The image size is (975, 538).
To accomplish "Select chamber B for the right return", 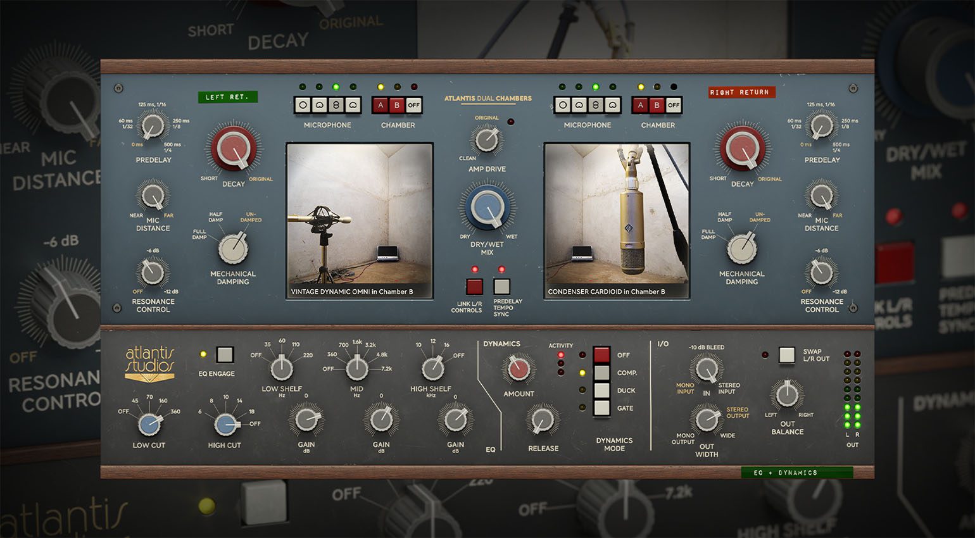I will [x=657, y=104].
